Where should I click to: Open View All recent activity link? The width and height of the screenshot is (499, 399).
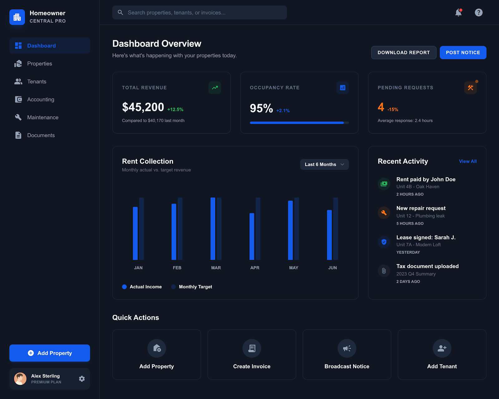(468, 161)
